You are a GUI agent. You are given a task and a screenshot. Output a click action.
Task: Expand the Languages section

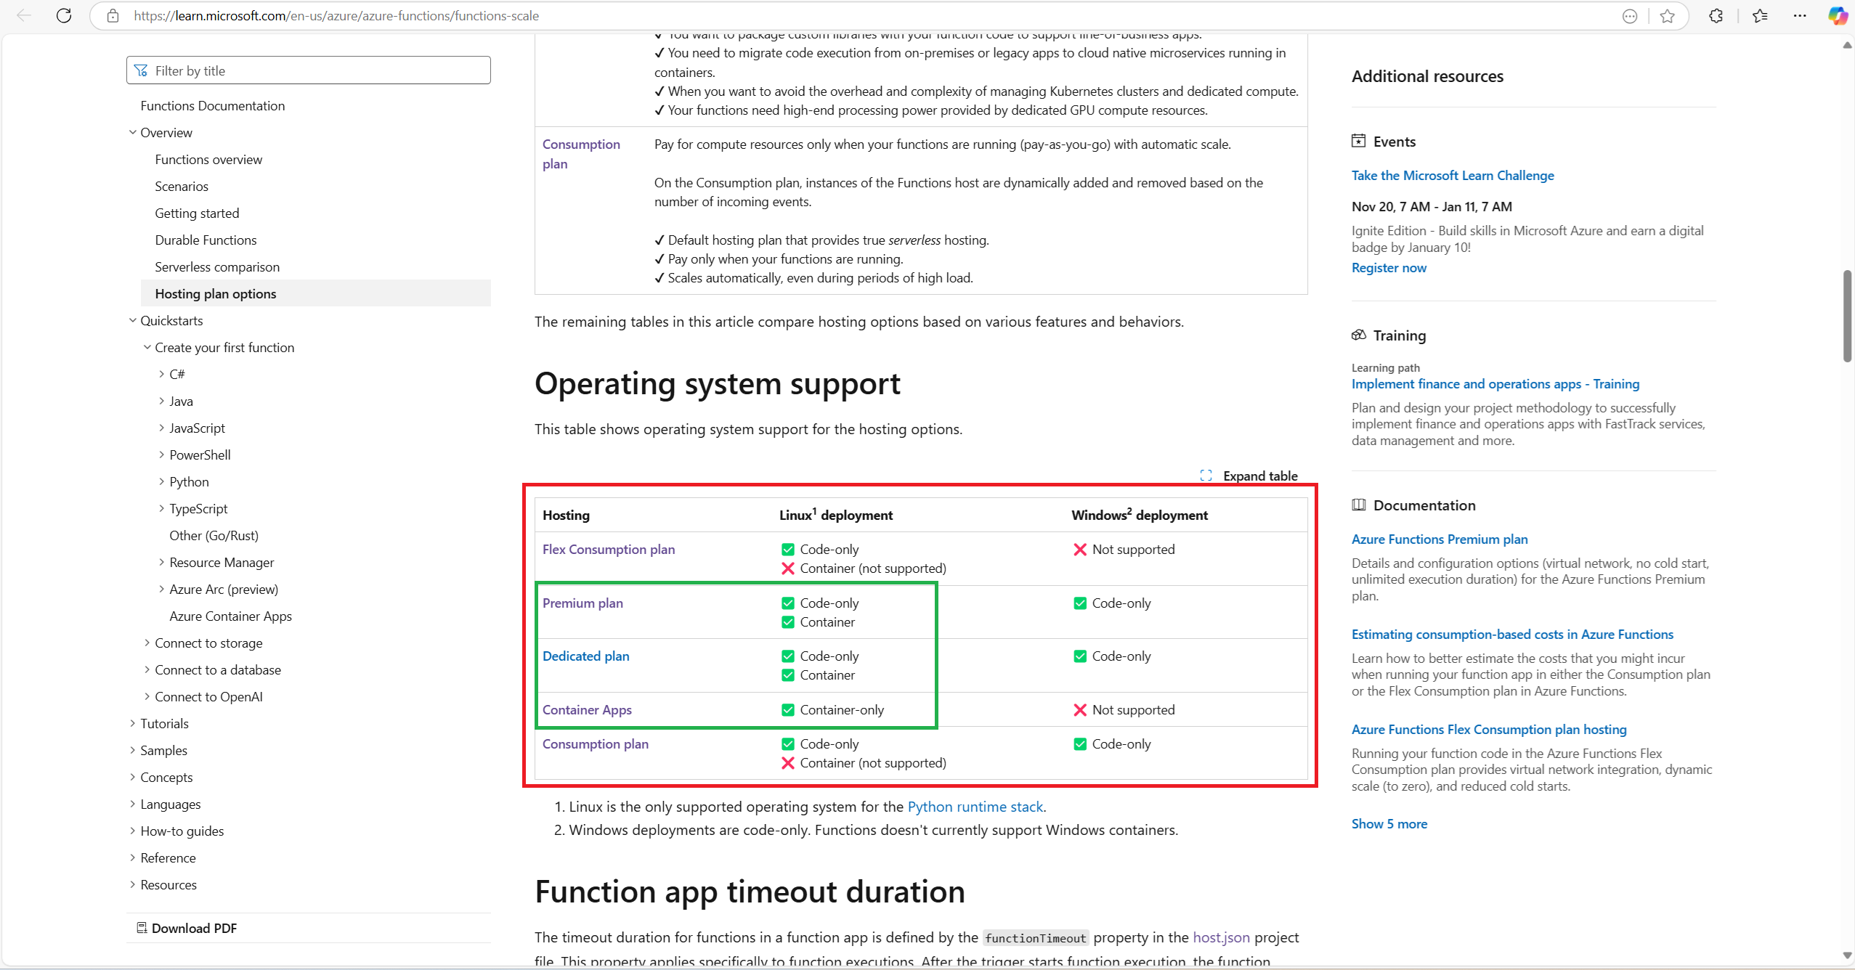click(x=133, y=804)
